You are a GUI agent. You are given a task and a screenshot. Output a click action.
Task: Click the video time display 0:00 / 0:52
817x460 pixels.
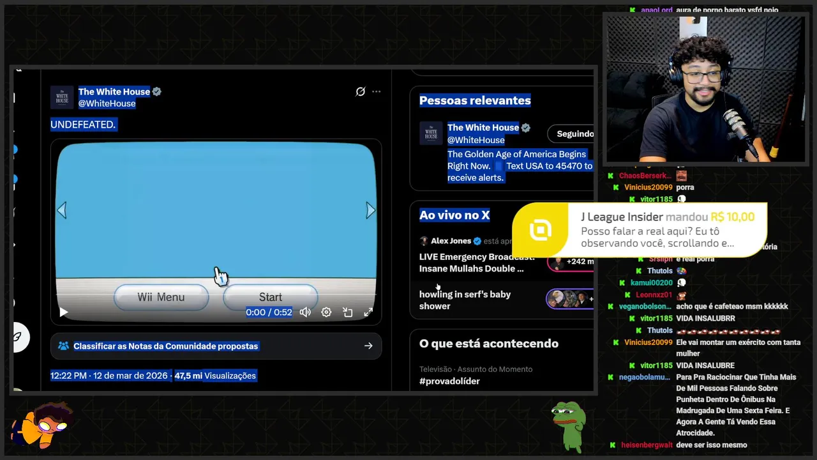[269, 312]
